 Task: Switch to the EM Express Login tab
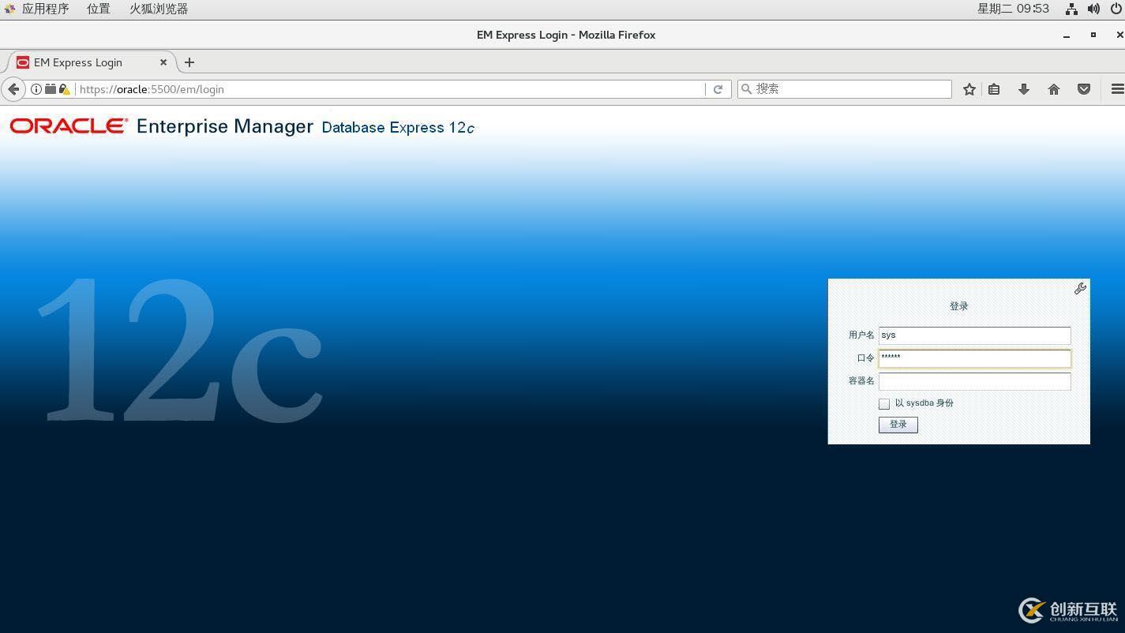pos(78,62)
